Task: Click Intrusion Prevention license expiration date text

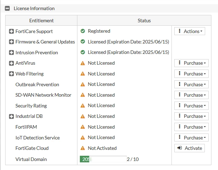Action: coord(128,52)
